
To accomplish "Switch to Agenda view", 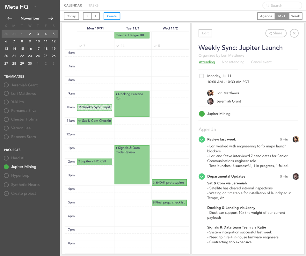I will click(x=266, y=16).
